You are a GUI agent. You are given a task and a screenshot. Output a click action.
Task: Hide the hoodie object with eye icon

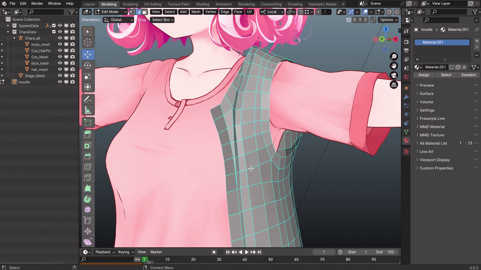coord(60,82)
